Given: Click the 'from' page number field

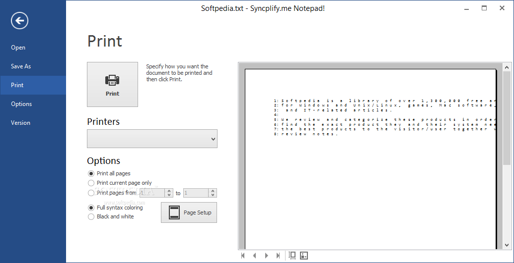Looking at the screenshot, I should point(152,193).
